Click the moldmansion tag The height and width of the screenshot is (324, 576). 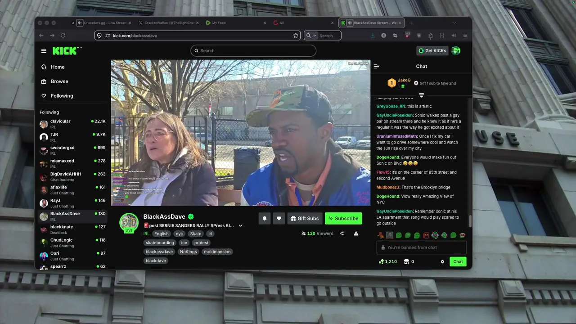click(x=217, y=252)
